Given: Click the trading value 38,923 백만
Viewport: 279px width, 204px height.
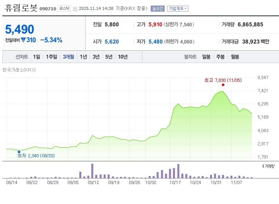Looking at the screenshot, I should pyautogui.click(x=256, y=42).
